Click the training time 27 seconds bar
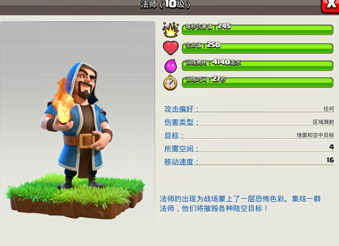This screenshot has width=339, height=246. point(258,83)
